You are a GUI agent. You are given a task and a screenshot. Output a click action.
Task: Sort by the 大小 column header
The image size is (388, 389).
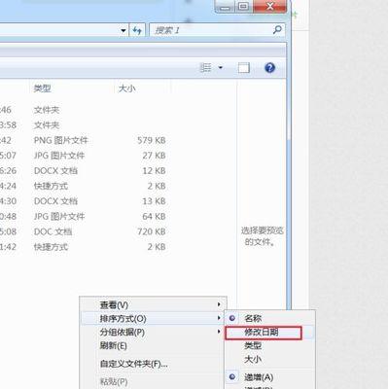[126, 88]
